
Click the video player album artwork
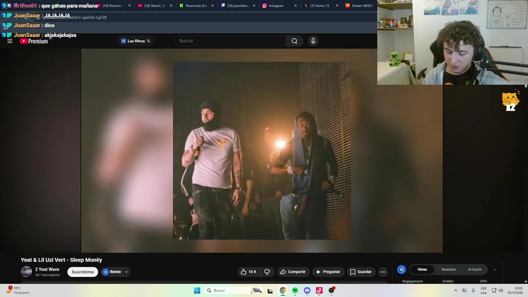262,151
